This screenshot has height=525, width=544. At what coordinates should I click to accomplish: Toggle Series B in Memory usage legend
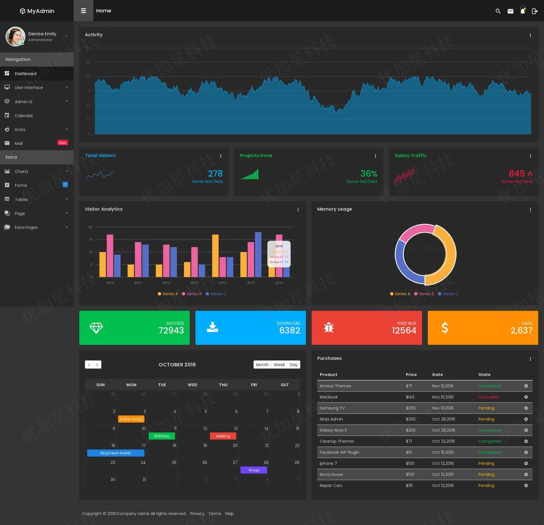coord(424,294)
